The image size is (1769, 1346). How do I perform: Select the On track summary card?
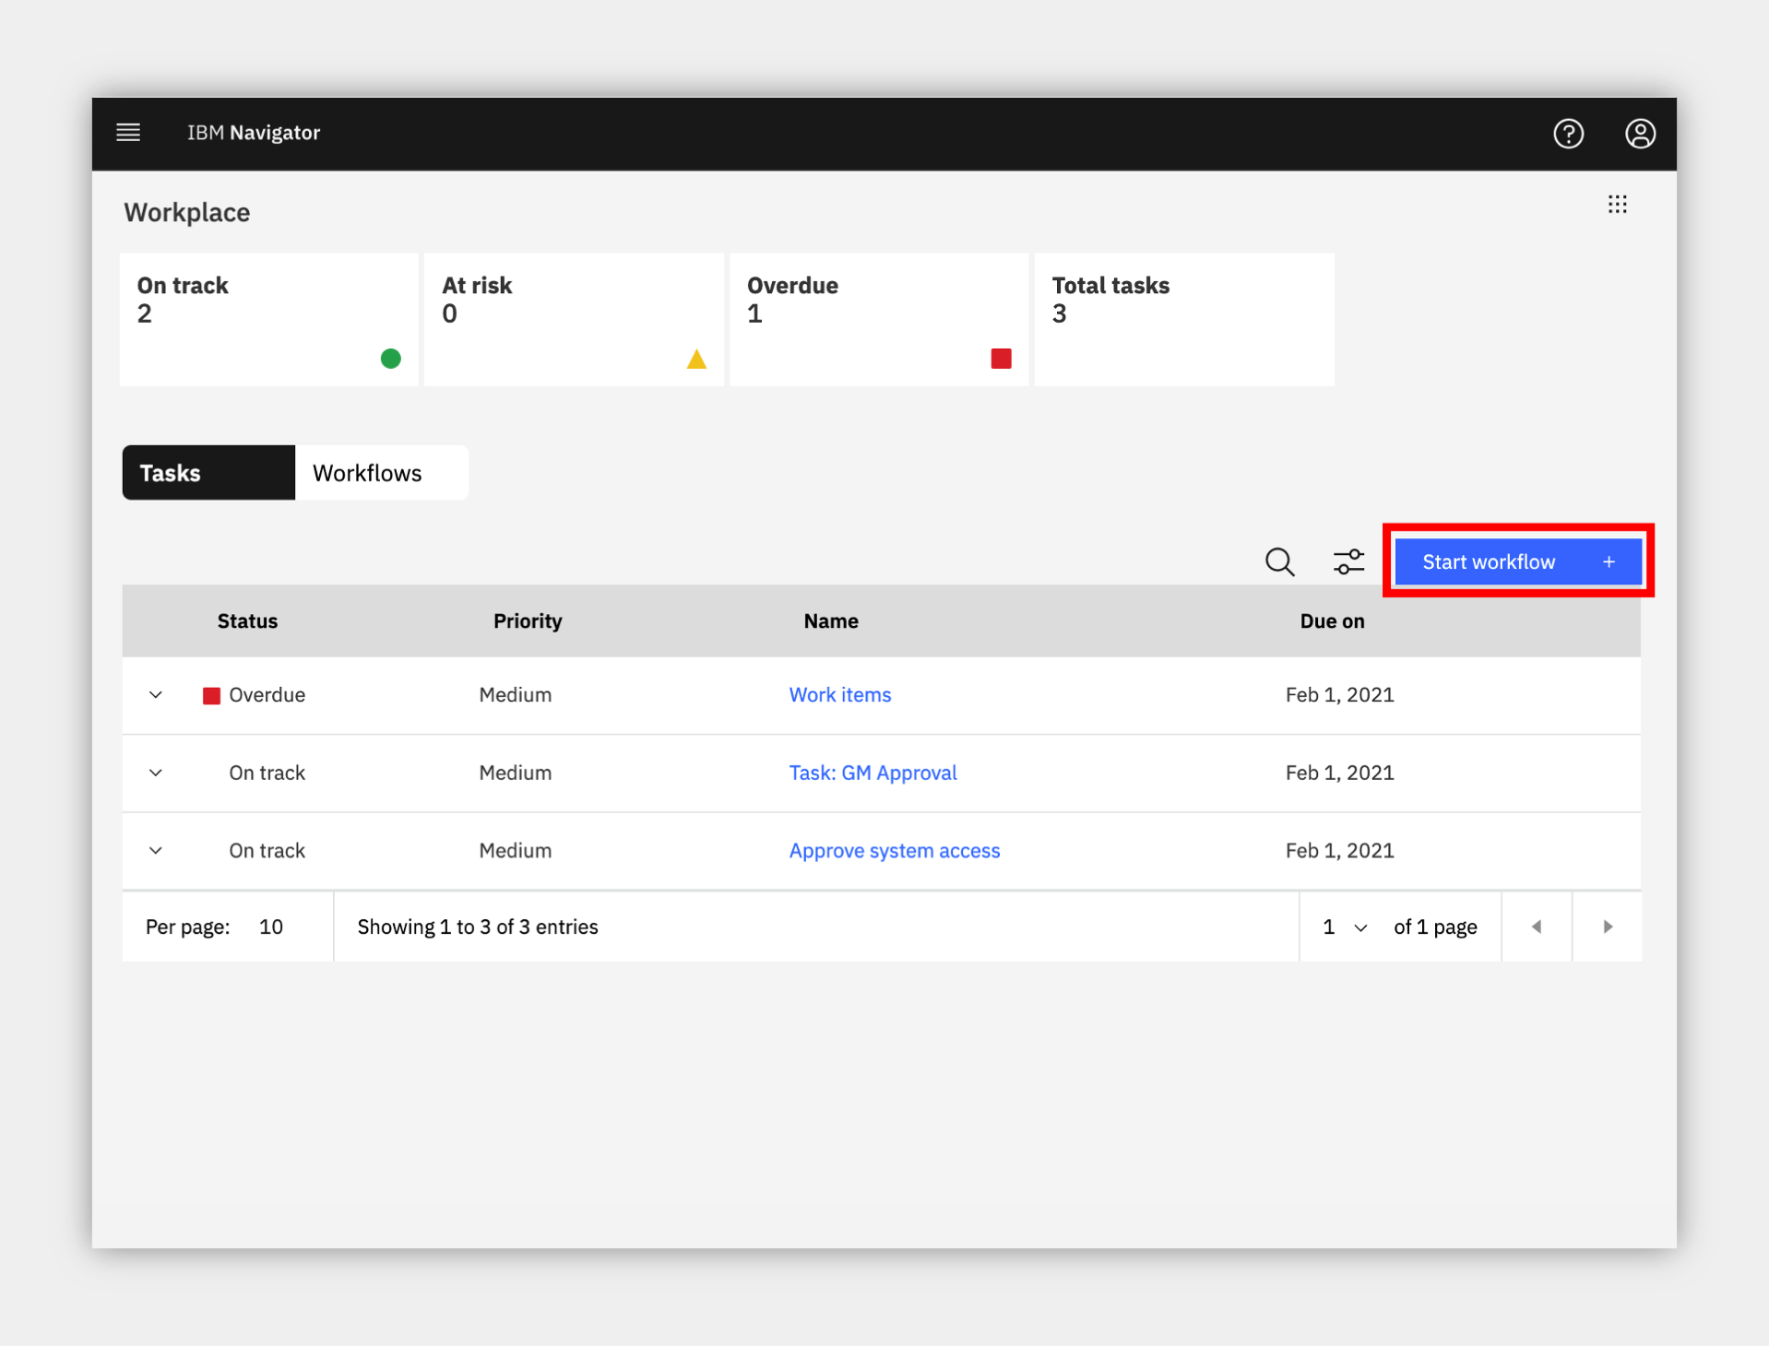pyautogui.click(x=269, y=319)
